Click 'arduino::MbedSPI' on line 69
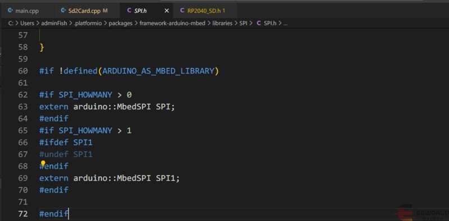 112,178
